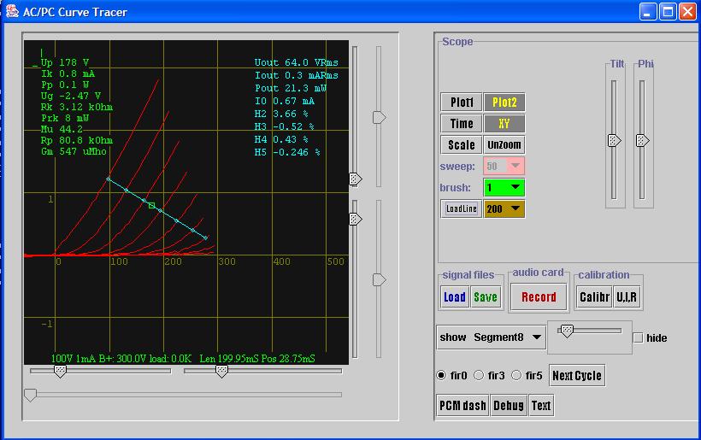Image resolution: width=701 pixels, height=440 pixels.
Task: Click the 'Pout 21.3 mW' readout
Action: [291, 88]
